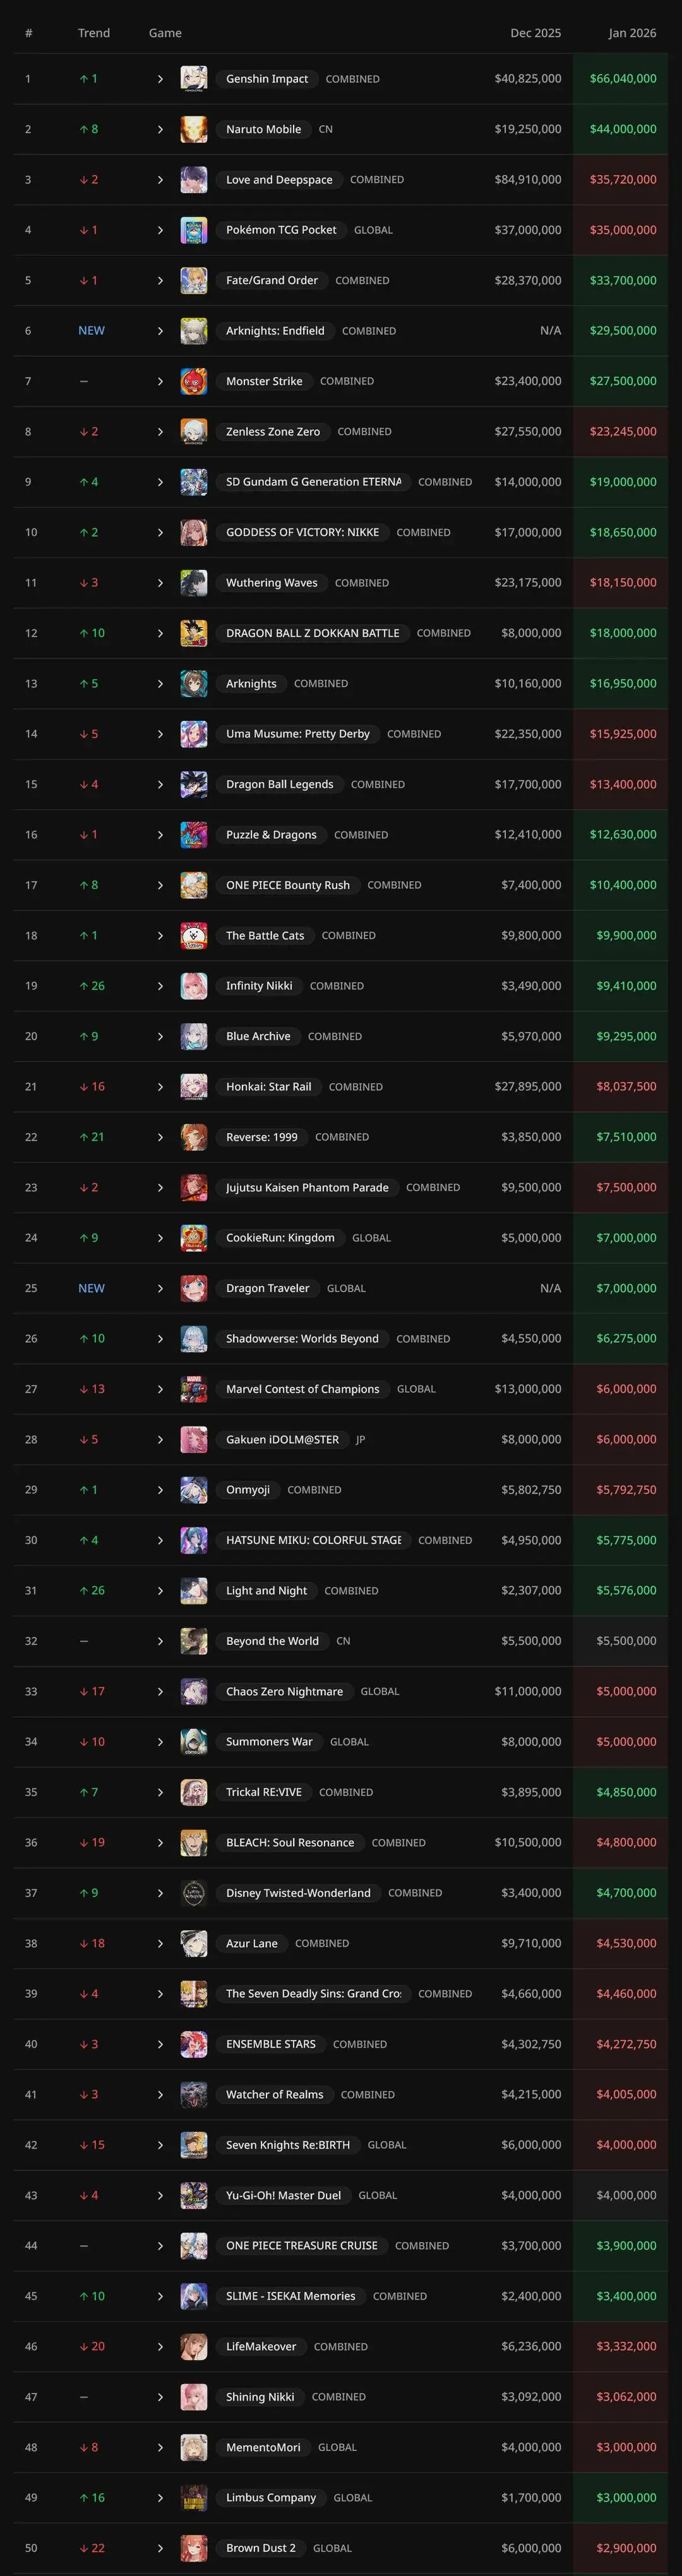This screenshot has width=682, height=2576.
Task: Click the Pokémon TCG Pocket icon
Action: point(194,230)
